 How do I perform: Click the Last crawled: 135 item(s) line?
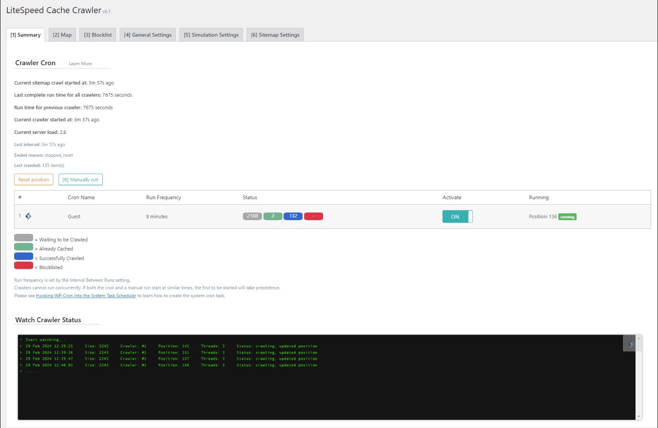point(39,165)
